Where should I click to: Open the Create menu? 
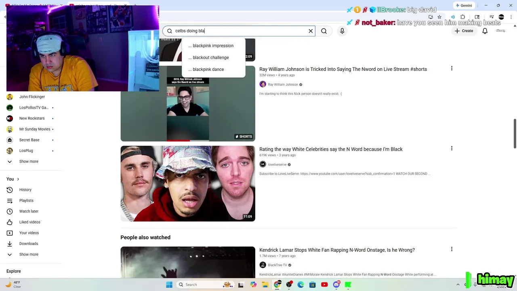coord(464,31)
